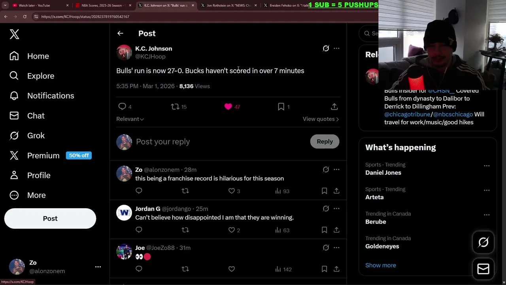Open floating Grok button

click(483, 242)
